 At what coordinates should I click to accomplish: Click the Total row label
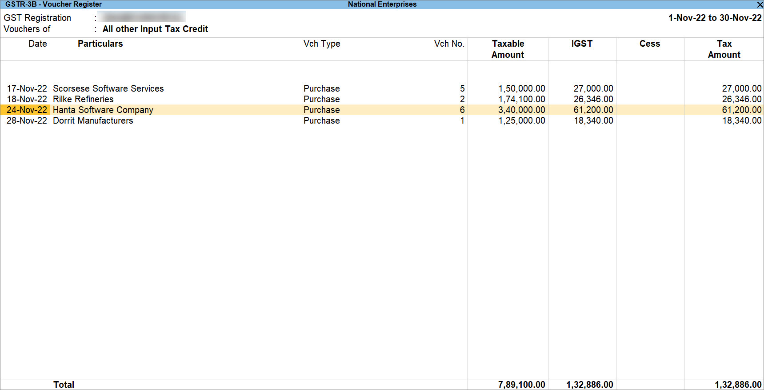pos(64,385)
